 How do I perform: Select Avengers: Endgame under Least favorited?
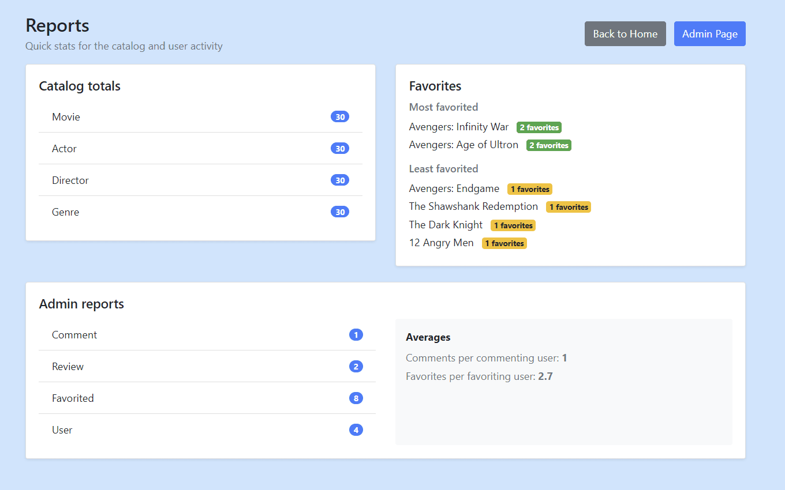454,189
